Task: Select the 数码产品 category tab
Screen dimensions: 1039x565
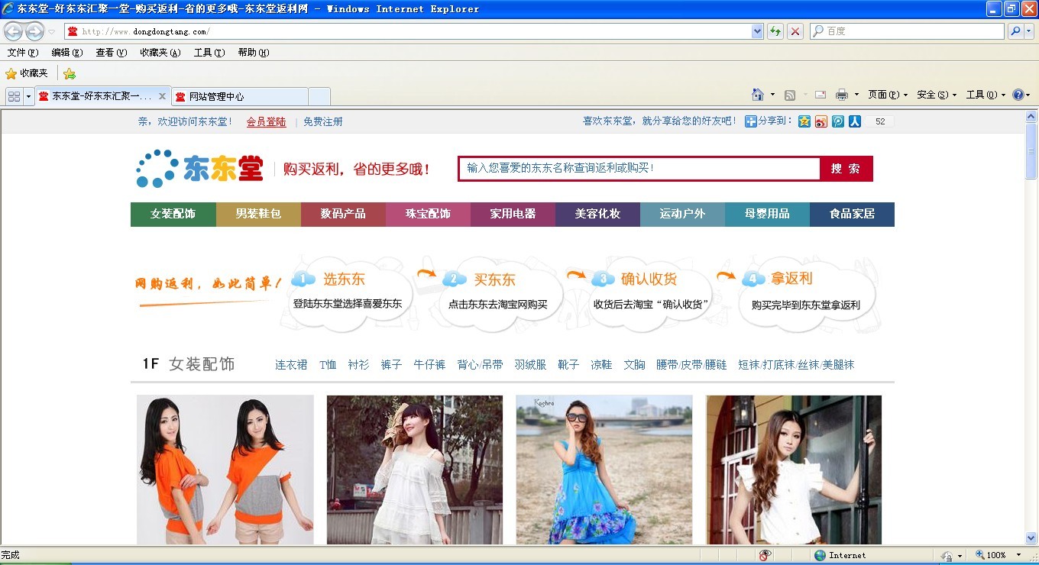Action: pyautogui.click(x=343, y=214)
